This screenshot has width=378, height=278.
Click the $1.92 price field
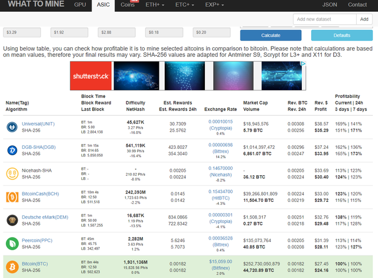pos(70,32)
